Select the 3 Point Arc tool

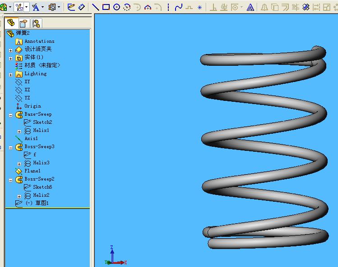pos(148,7)
